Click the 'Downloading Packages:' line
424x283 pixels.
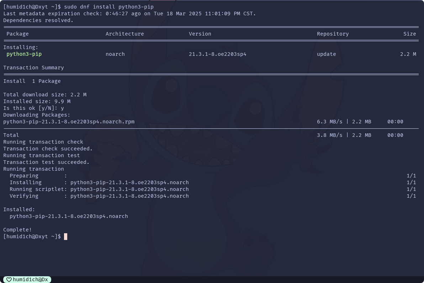(37, 115)
